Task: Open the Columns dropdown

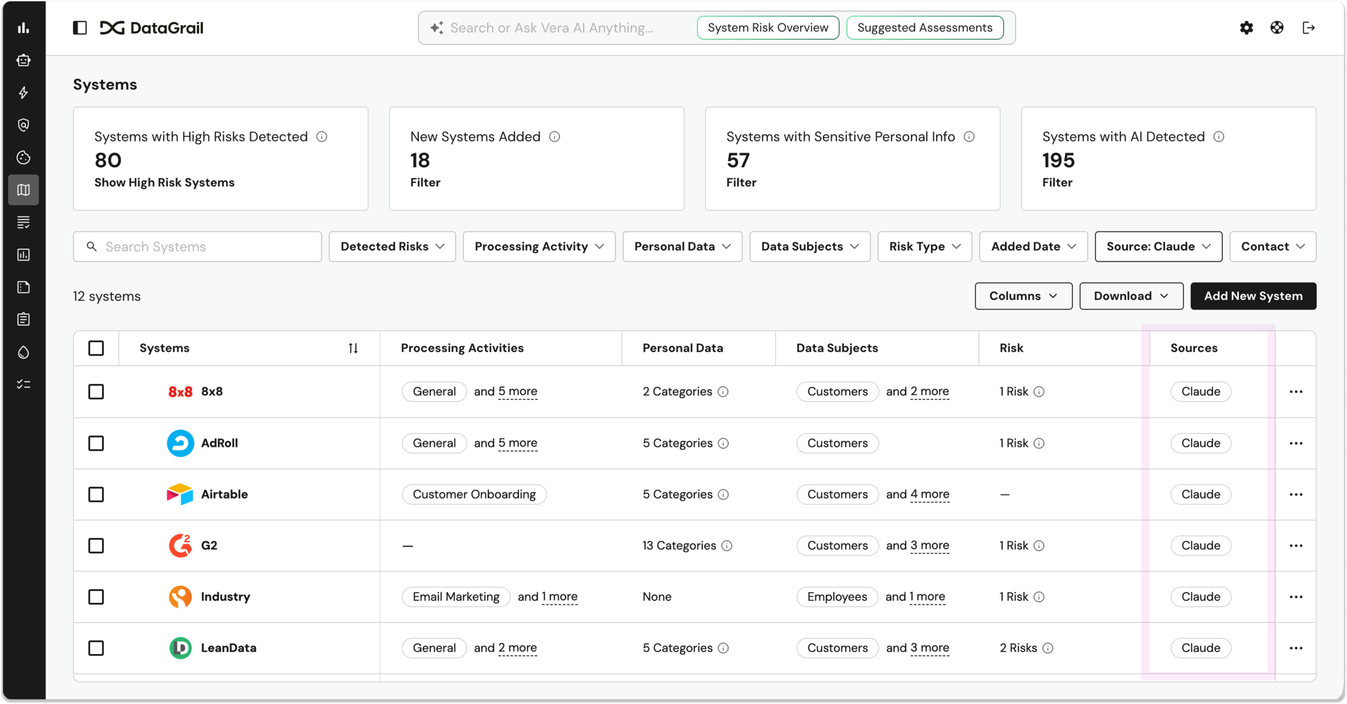Action: (x=1023, y=296)
